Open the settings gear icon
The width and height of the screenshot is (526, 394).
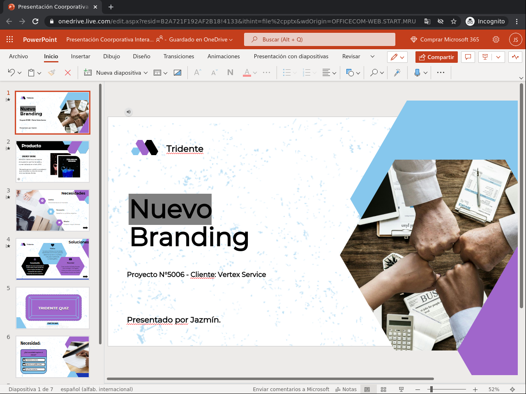pyautogui.click(x=496, y=39)
